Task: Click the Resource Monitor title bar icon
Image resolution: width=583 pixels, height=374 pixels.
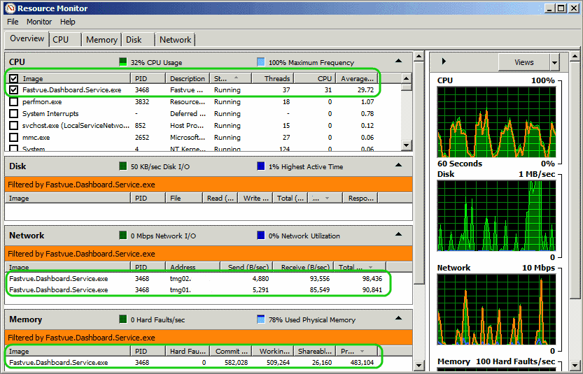Action: pos(10,8)
